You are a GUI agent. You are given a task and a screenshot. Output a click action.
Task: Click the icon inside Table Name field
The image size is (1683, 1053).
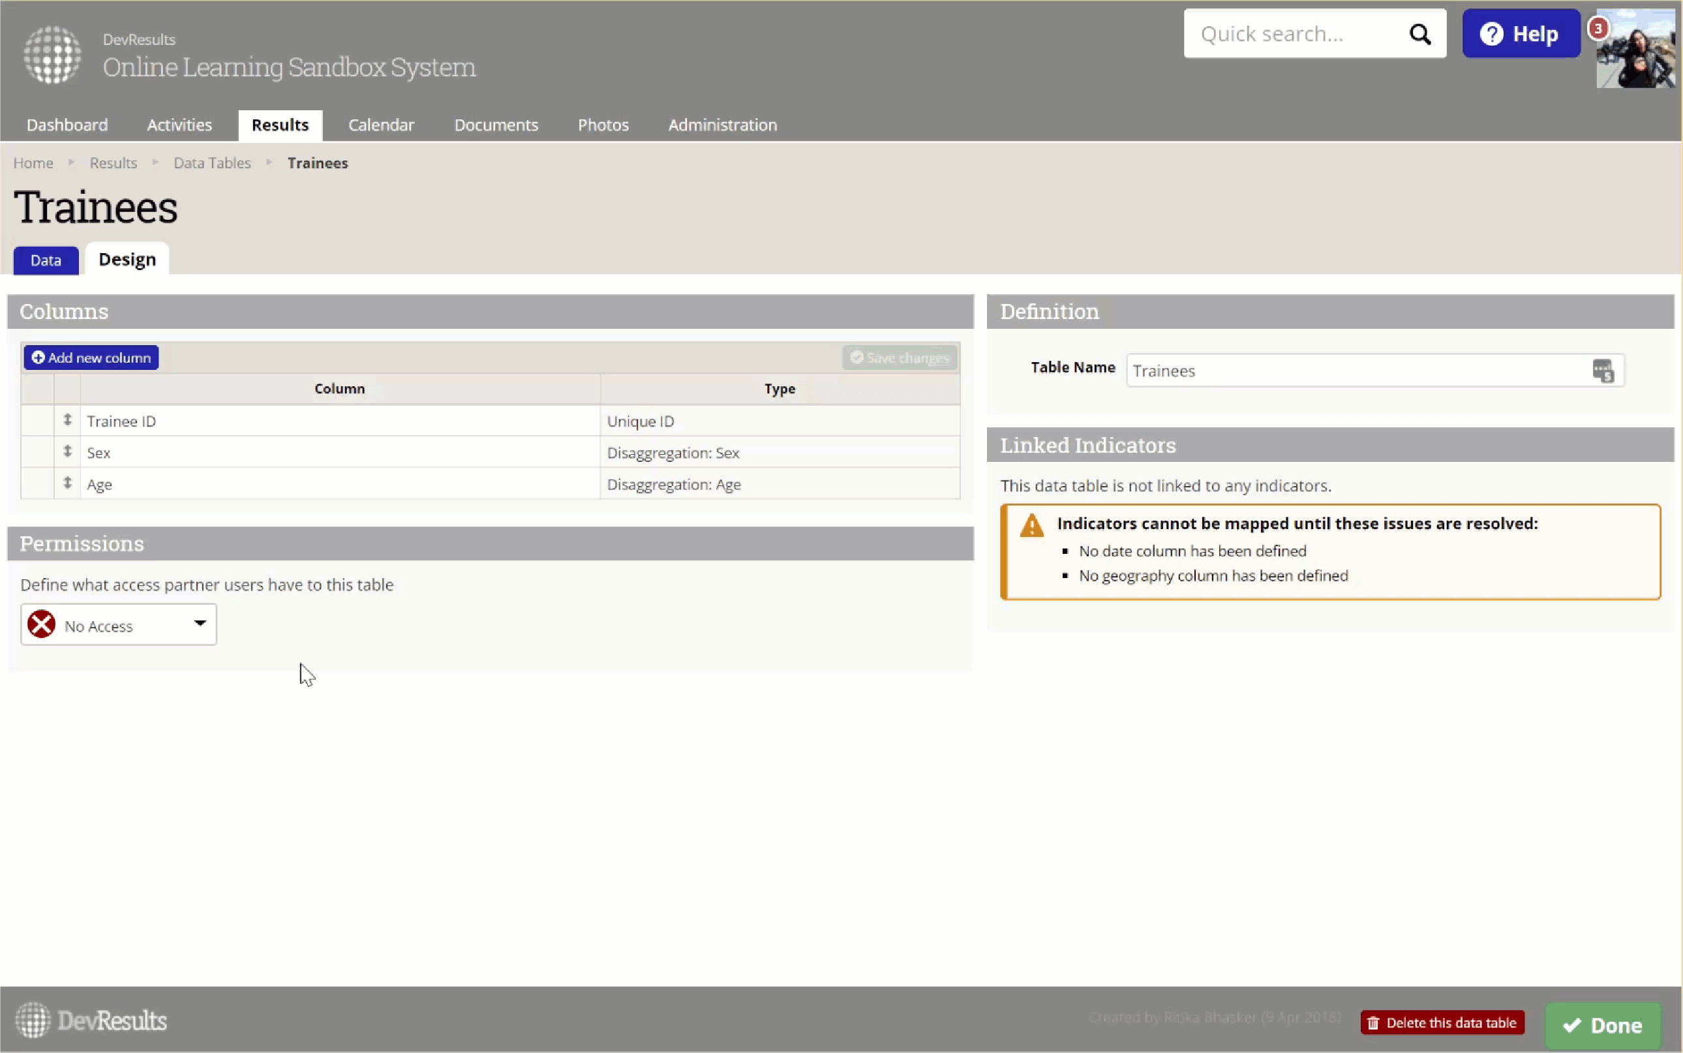point(1602,371)
